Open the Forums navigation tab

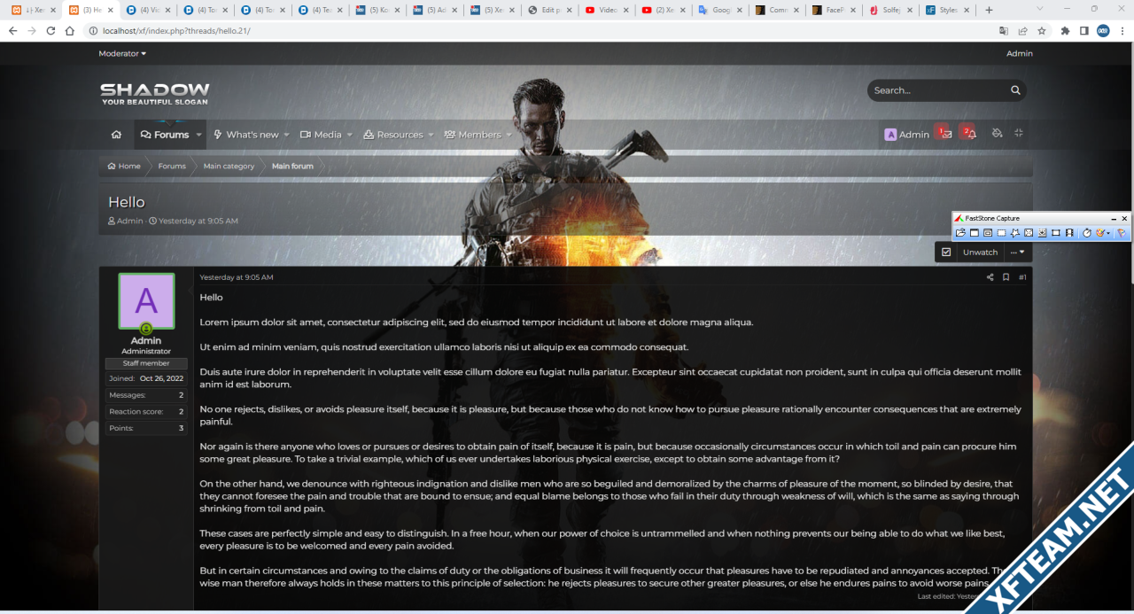point(165,135)
